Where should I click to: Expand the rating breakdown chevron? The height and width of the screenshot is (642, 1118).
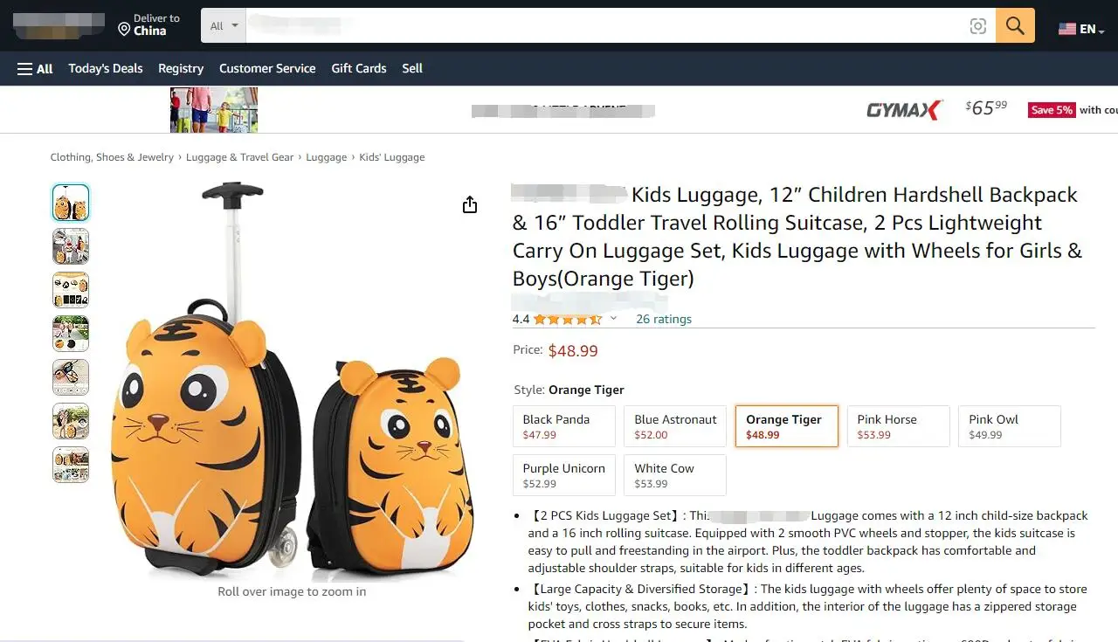click(x=613, y=319)
